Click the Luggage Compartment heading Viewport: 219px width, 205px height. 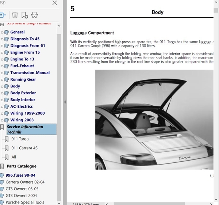92,33
